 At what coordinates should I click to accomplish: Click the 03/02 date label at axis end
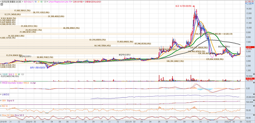click(x=249, y=121)
